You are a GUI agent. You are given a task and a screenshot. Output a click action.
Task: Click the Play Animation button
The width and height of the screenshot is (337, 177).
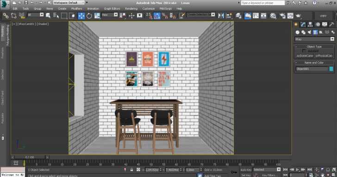point(298,170)
